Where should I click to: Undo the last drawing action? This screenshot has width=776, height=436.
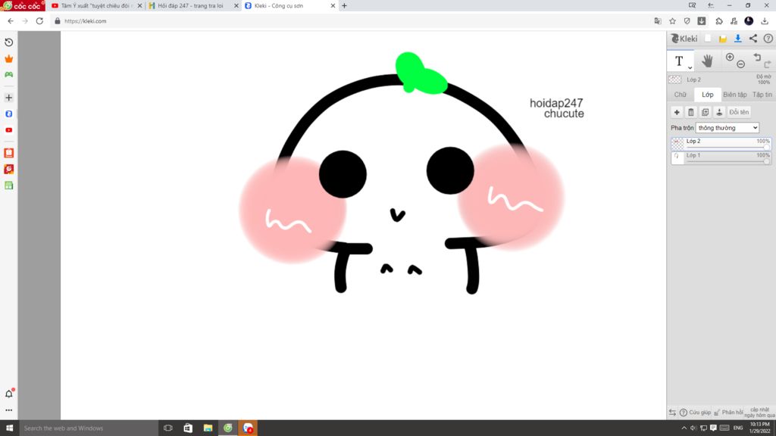[x=757, y=58]
